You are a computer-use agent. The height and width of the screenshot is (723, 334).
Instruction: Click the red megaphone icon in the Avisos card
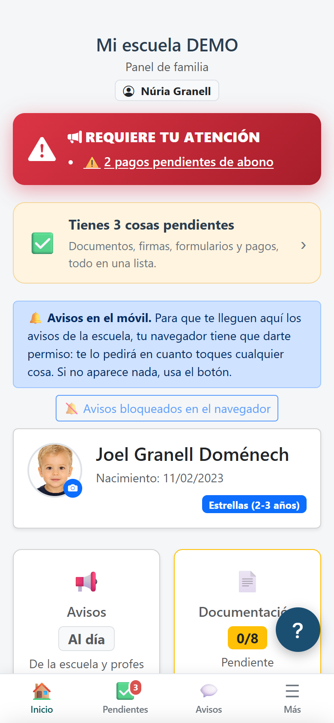[x=86, y=582]
